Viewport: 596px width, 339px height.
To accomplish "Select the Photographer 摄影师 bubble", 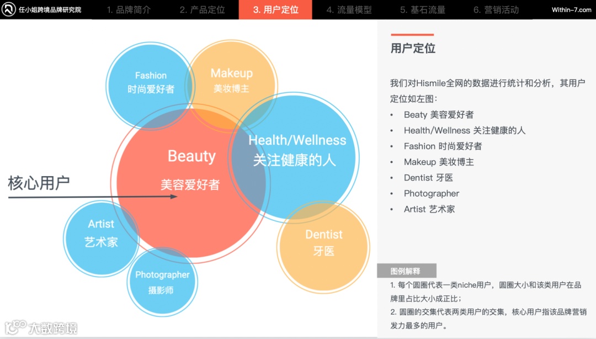I will (x=163, y=282).
